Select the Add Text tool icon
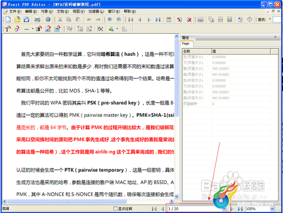The height and width of the screenshot is (213, 283). (8, 29)
